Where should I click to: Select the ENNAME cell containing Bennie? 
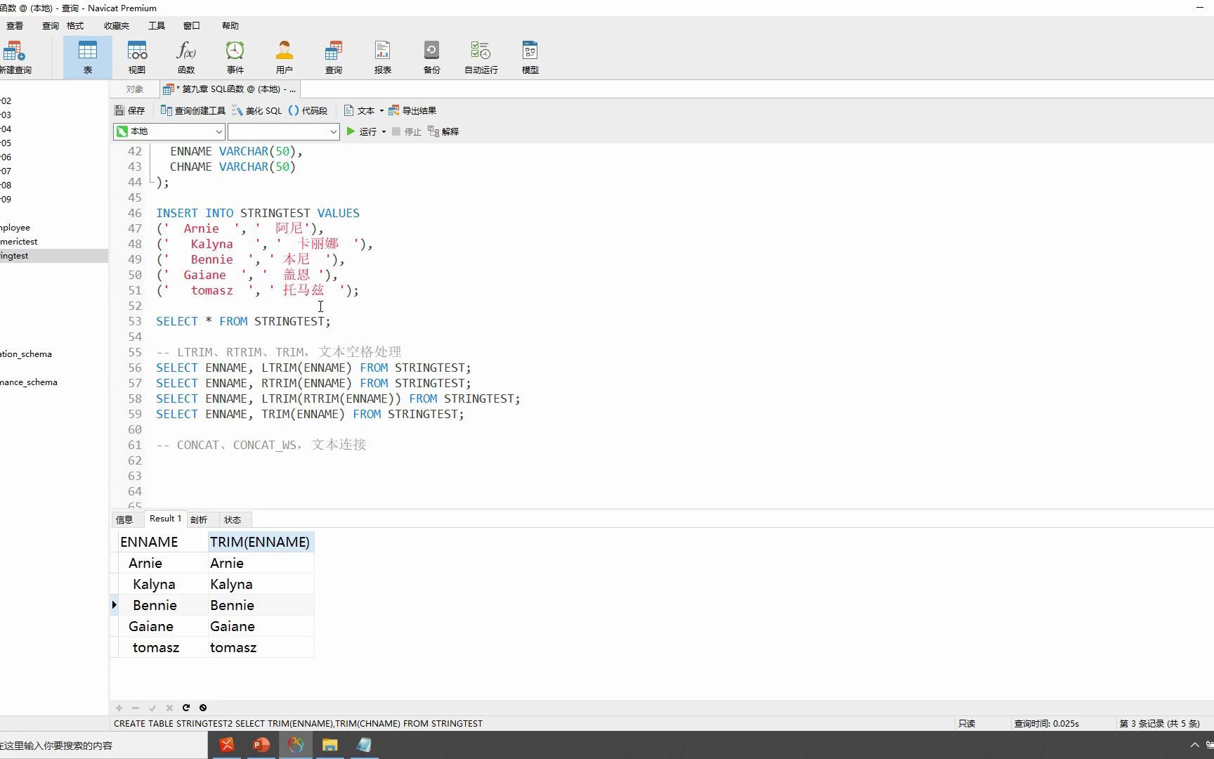tap(162, 605)
